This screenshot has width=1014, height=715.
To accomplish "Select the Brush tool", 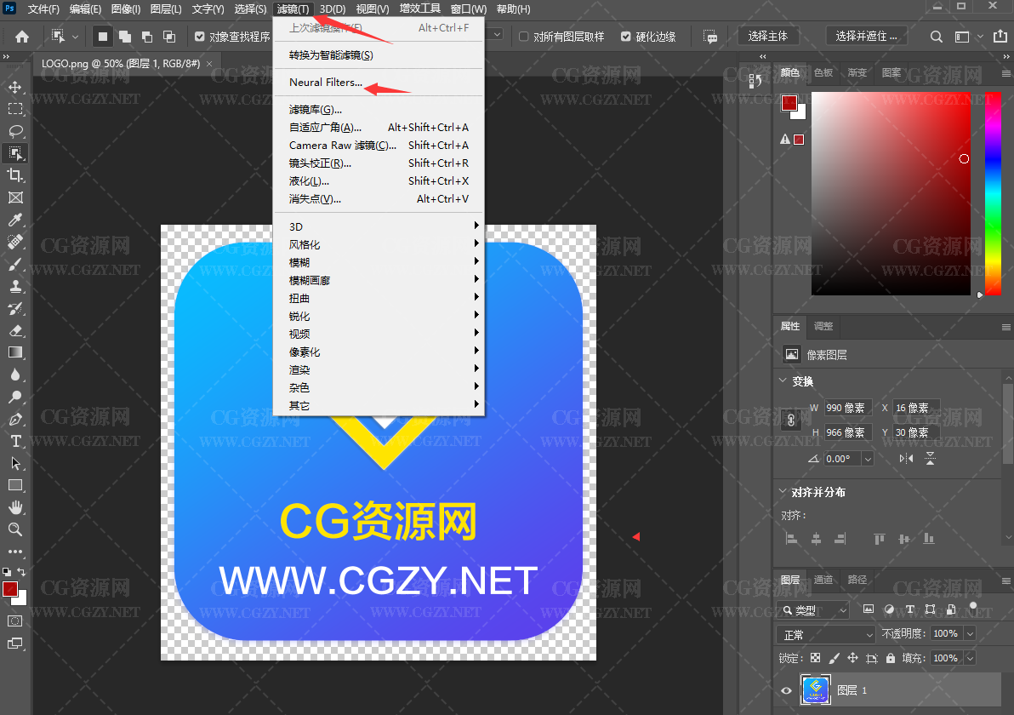I will click(x=15, y=264).
